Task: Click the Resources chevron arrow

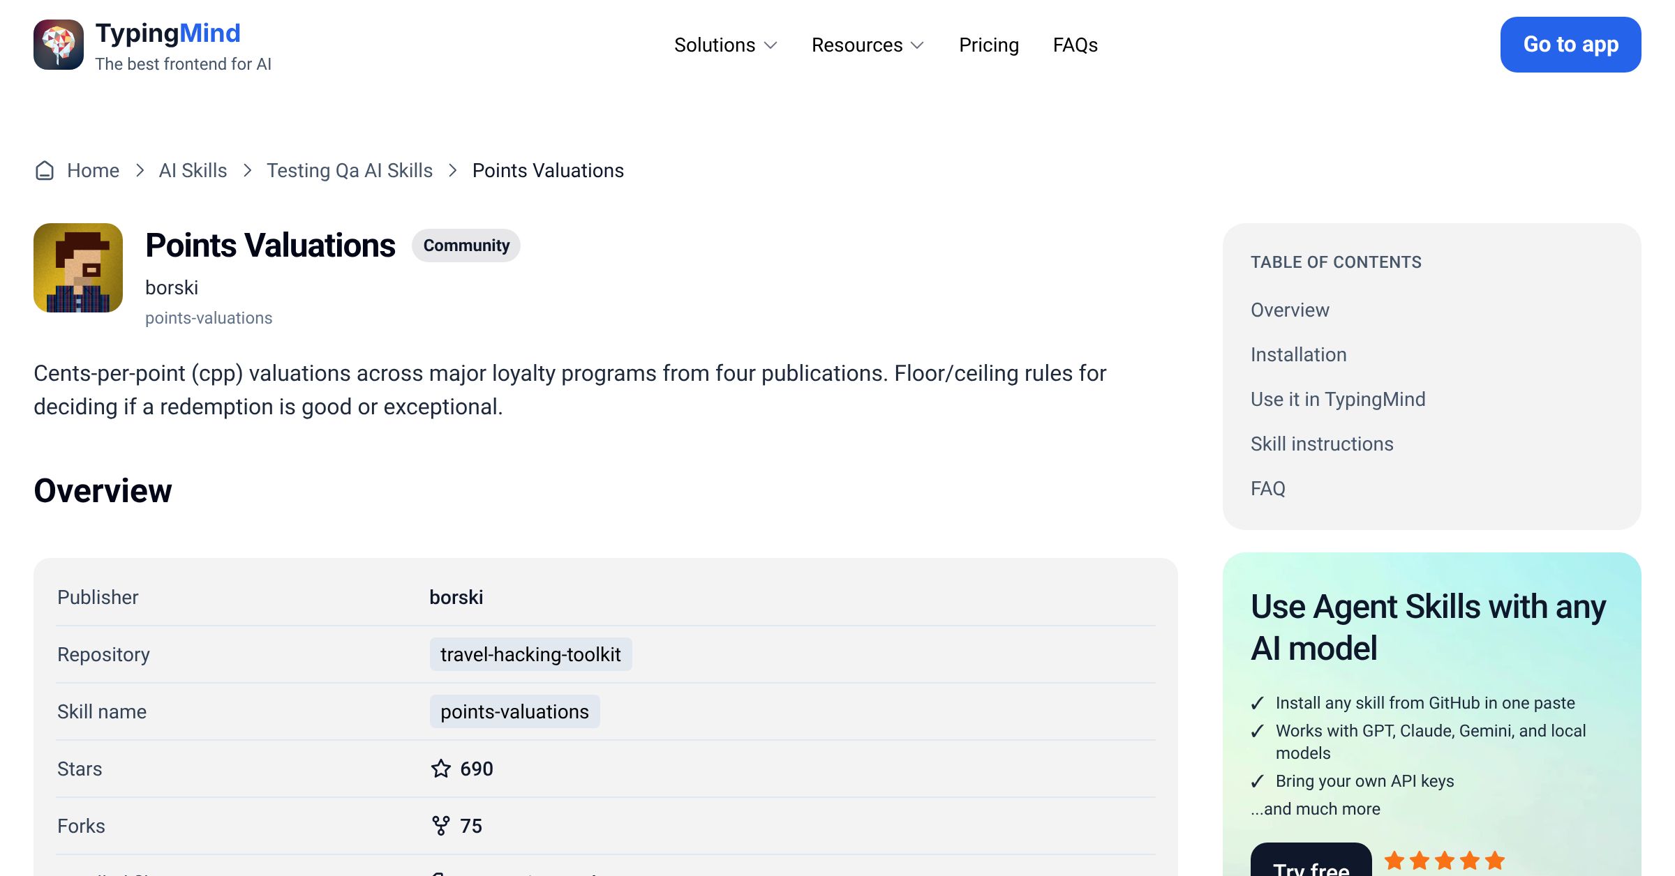Action: click(x=918, y=45)
